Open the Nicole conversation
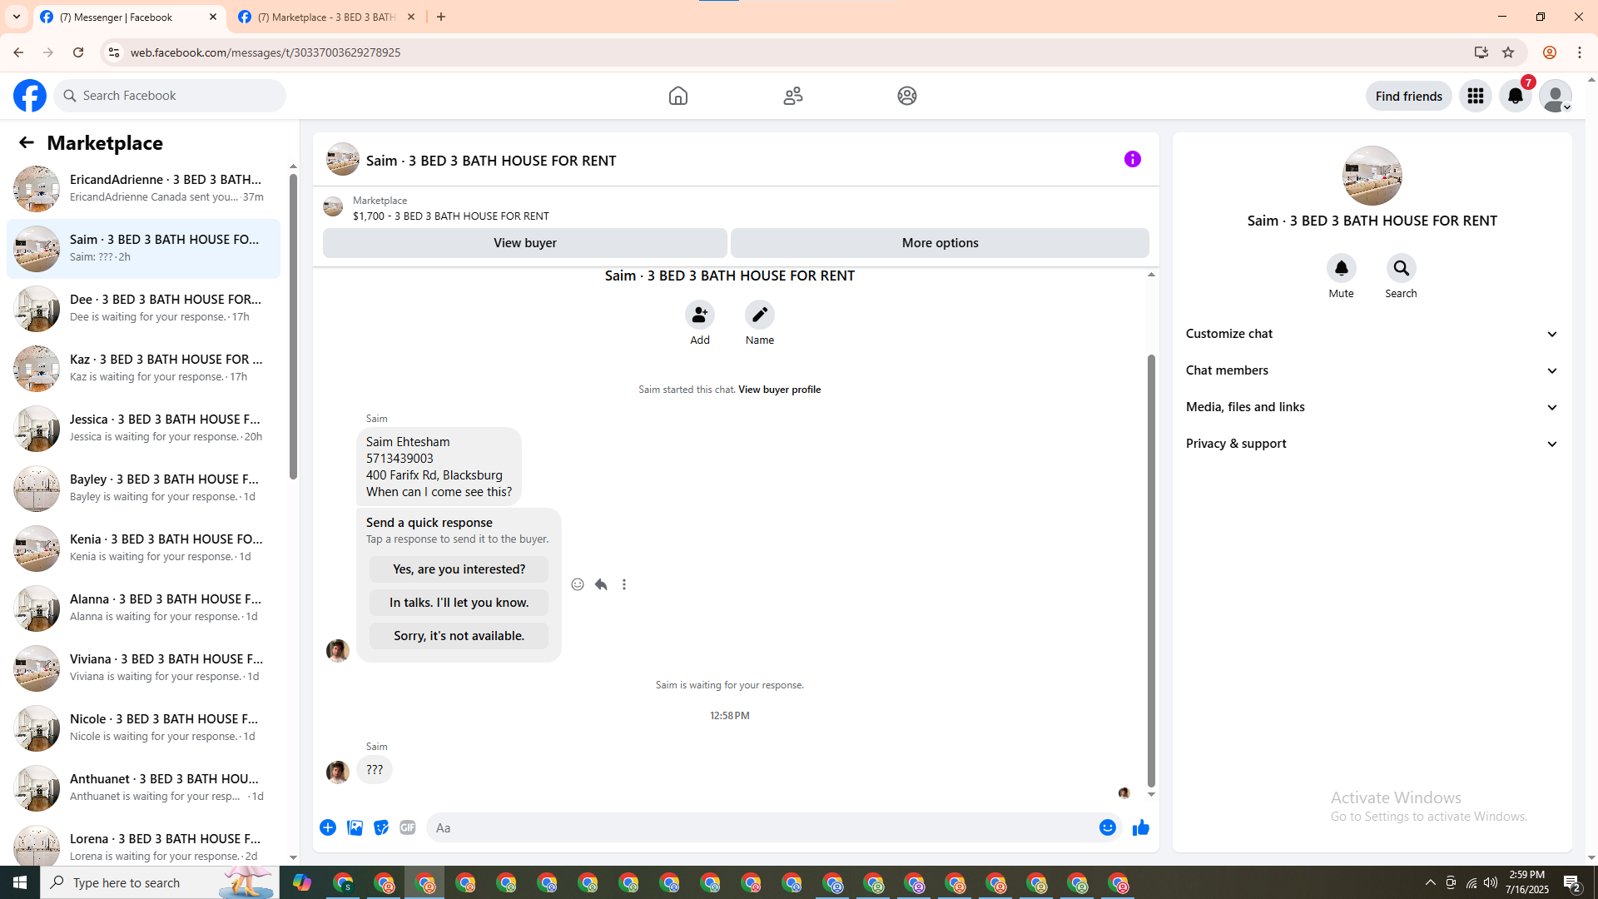 pos(143,728)
